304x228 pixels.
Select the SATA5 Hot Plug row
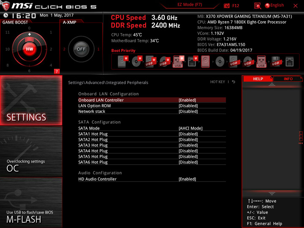coord(152,157)
